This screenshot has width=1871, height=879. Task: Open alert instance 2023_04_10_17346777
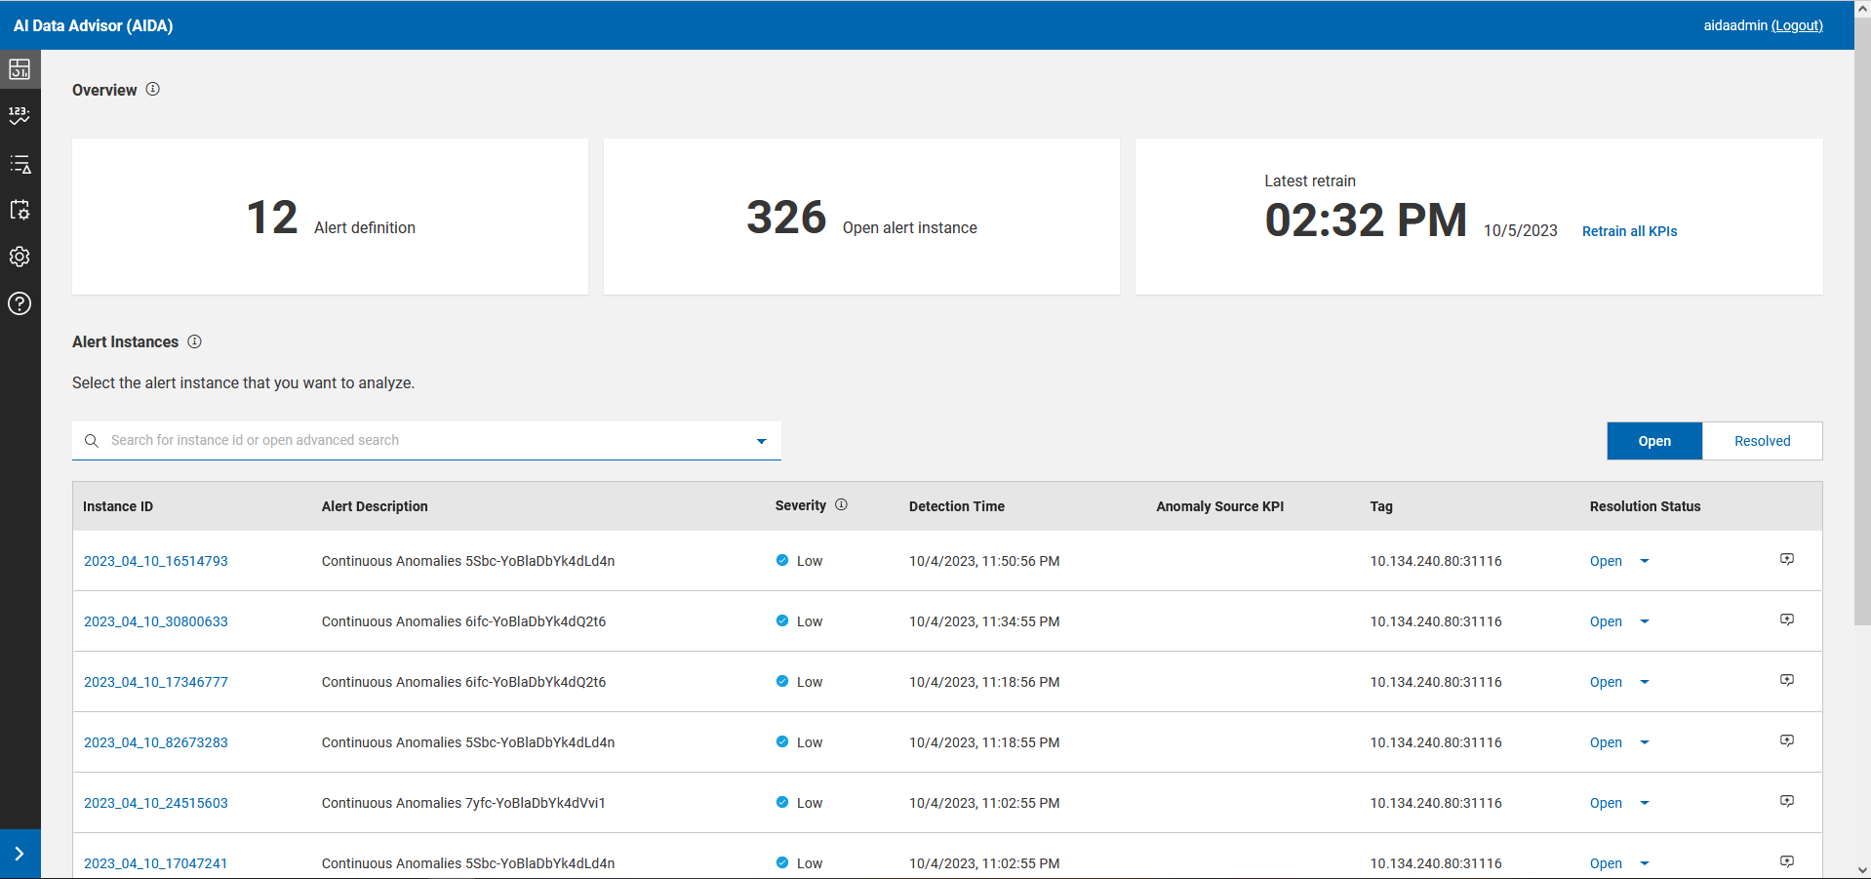[x=156, y=682]
